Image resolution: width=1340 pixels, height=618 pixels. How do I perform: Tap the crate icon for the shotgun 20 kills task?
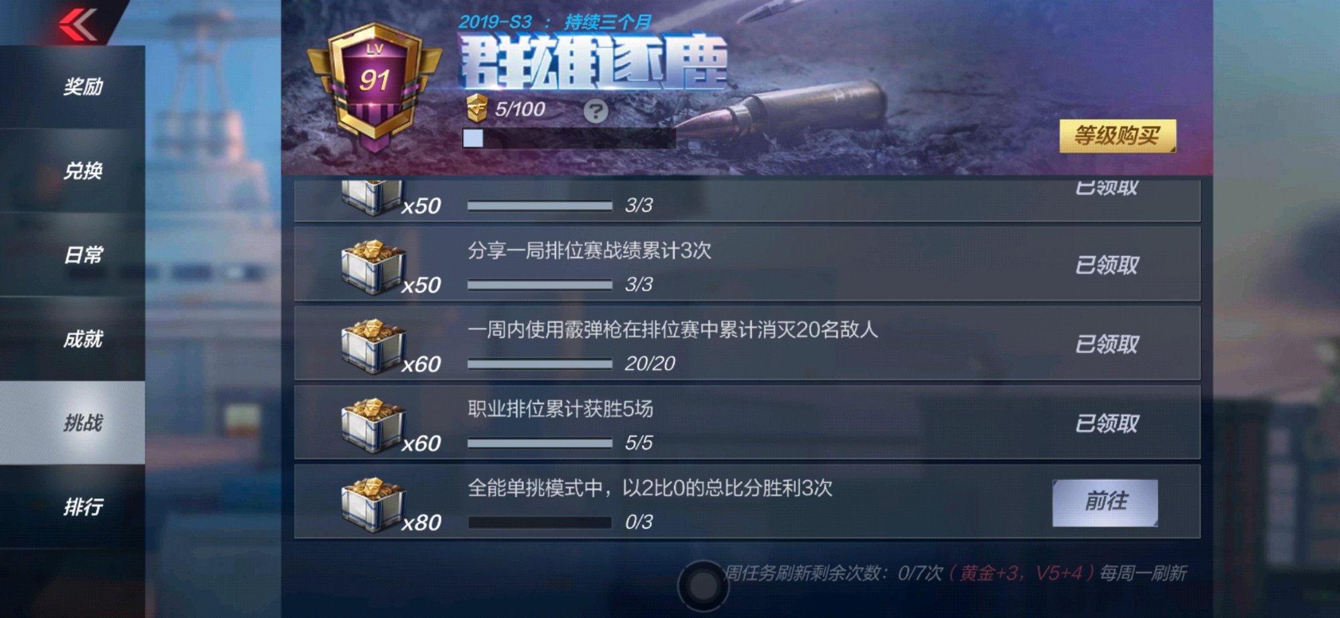(373, 346)
